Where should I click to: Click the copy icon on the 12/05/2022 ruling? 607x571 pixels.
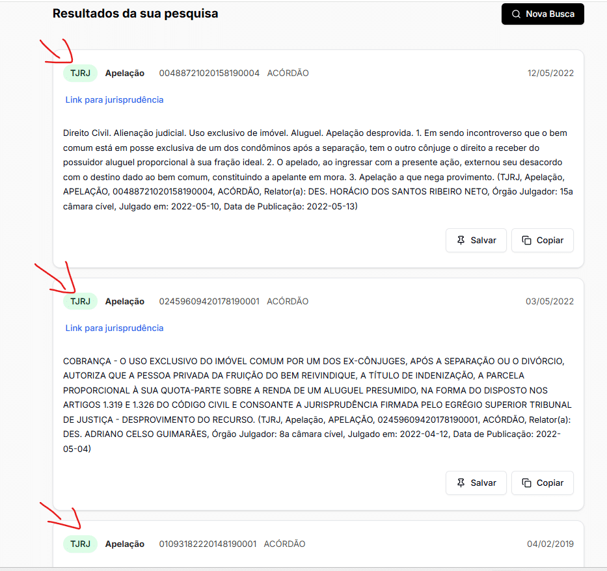(526, 241)
